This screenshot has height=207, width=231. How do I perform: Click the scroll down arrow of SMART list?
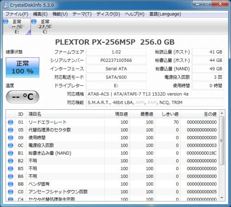pyautogui.click(x=222, y=198)
